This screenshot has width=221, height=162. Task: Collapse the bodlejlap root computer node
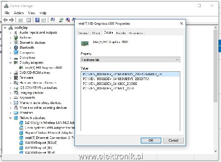point(5,27)
